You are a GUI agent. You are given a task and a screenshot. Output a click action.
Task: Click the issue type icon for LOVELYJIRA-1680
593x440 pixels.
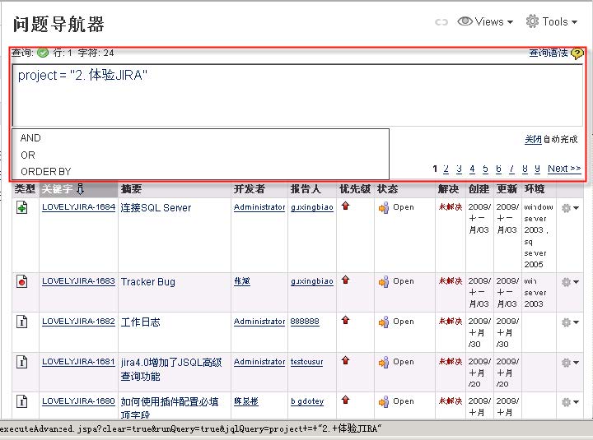coord(22,401)
